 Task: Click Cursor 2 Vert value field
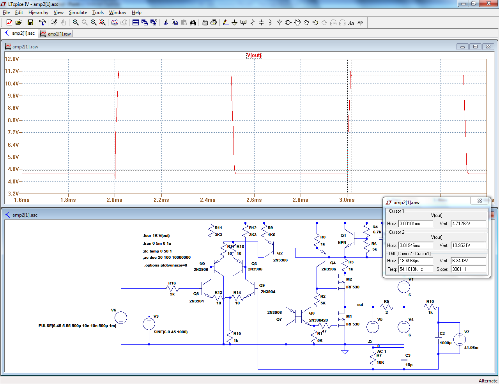468,245
